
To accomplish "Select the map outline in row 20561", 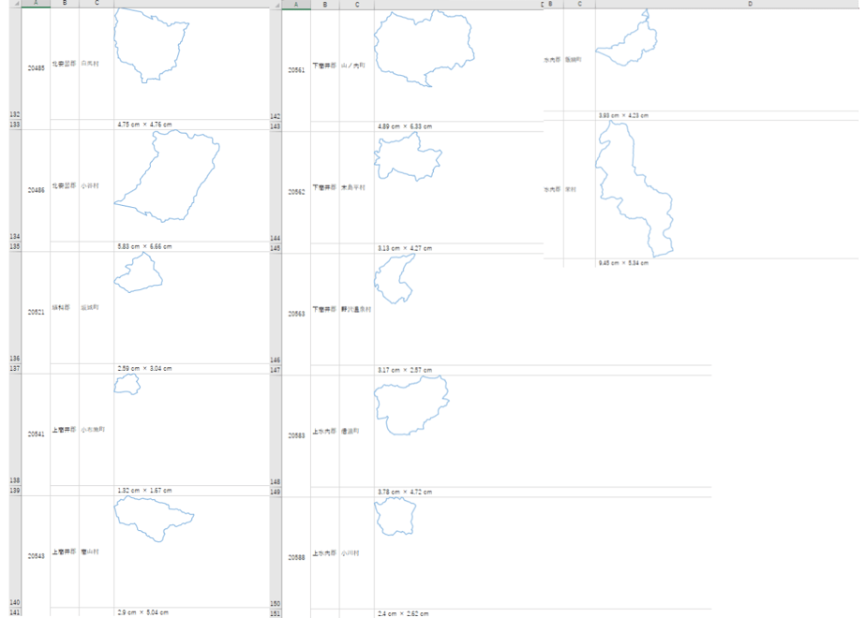I will [425, 49].
